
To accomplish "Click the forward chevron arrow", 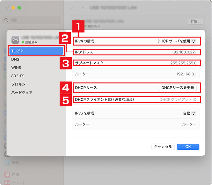I will (83, 7).
